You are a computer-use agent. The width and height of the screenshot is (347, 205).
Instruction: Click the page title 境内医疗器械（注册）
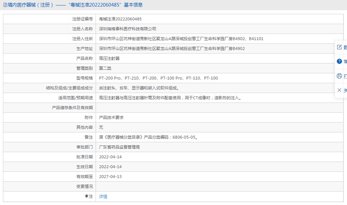[31, 5]
